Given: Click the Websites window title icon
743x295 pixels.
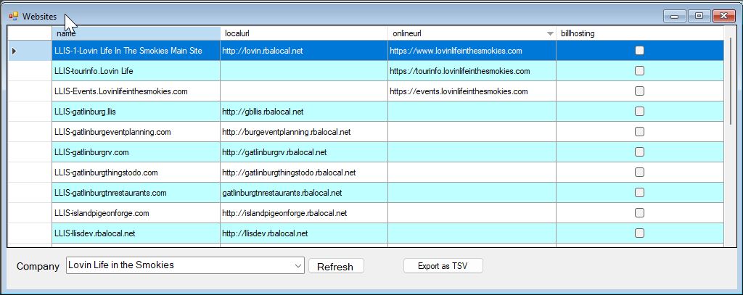Looking at the screenshot, I should click(x=13, y=17).
